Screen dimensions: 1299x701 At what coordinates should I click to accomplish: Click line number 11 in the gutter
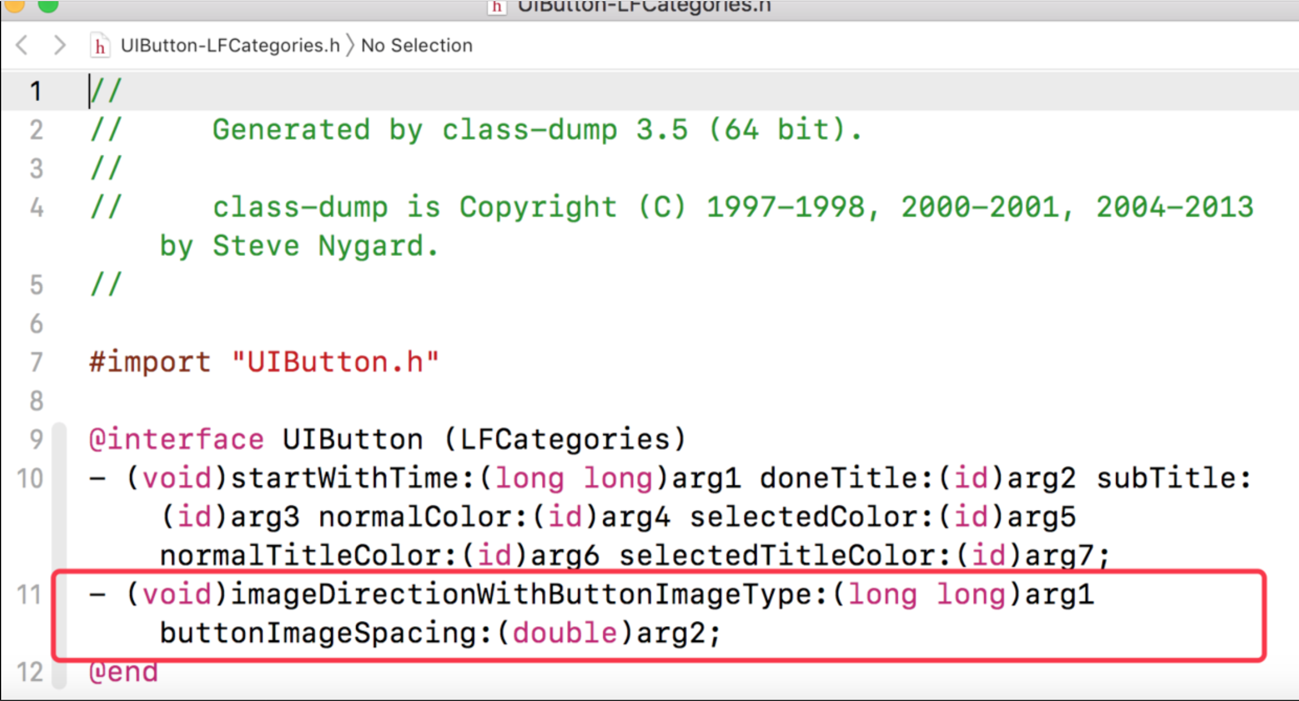(29, 595)
